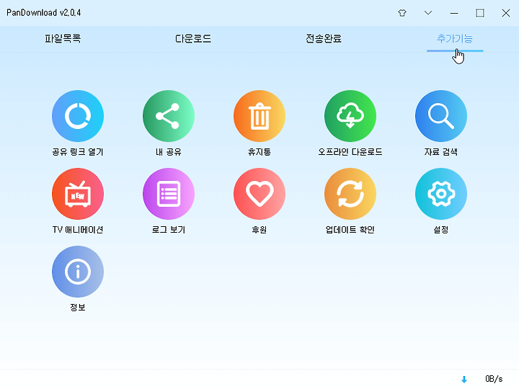Viewport: 519px width, 389px height.
Task: Open the 로그 보기 list icon
Action: point(169,194)
